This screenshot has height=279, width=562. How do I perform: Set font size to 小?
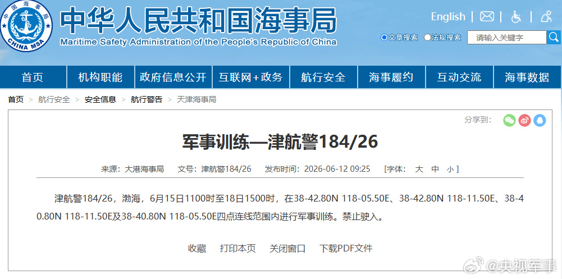pos(450,169)
